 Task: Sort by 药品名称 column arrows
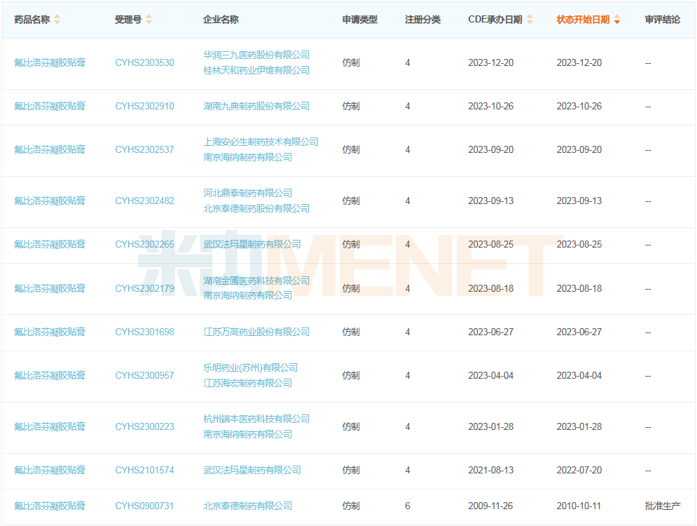(x=57, y=20)
